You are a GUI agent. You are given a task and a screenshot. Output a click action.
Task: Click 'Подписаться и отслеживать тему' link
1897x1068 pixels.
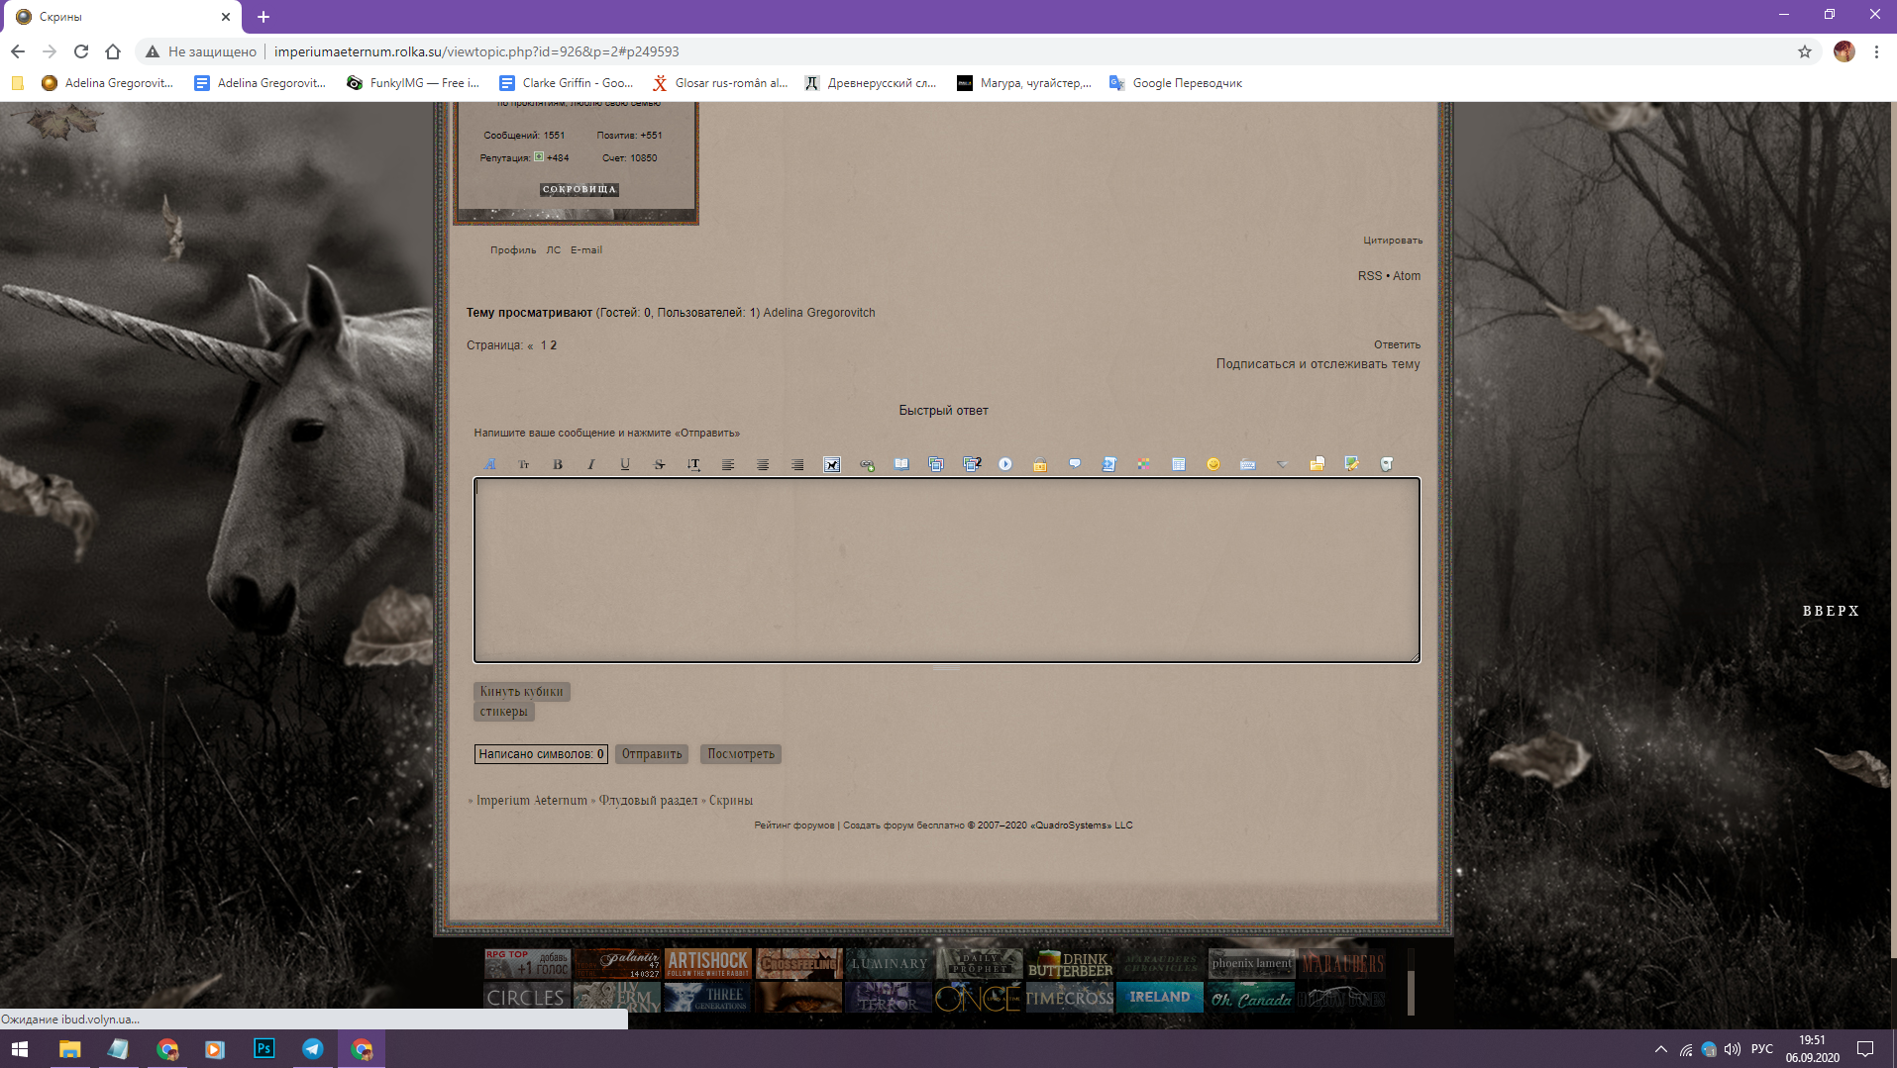(x=1317, y=364)
